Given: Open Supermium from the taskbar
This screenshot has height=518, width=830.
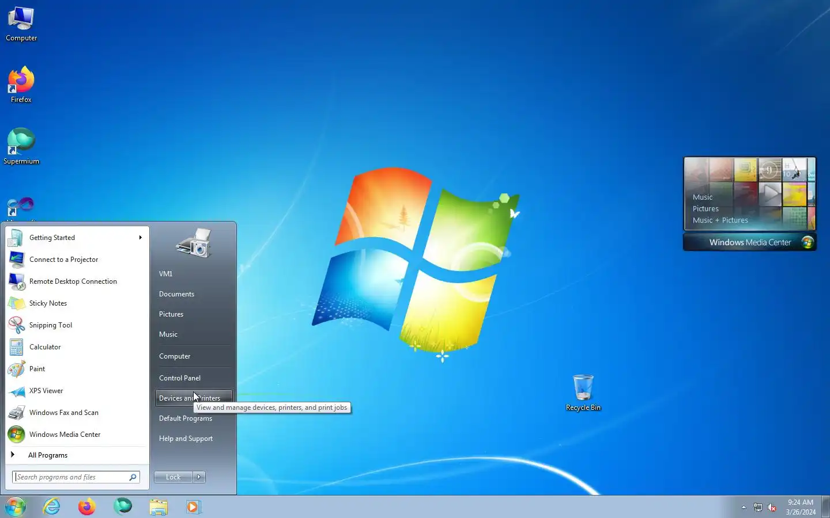Looking at the screenshot, I should 123,507.
